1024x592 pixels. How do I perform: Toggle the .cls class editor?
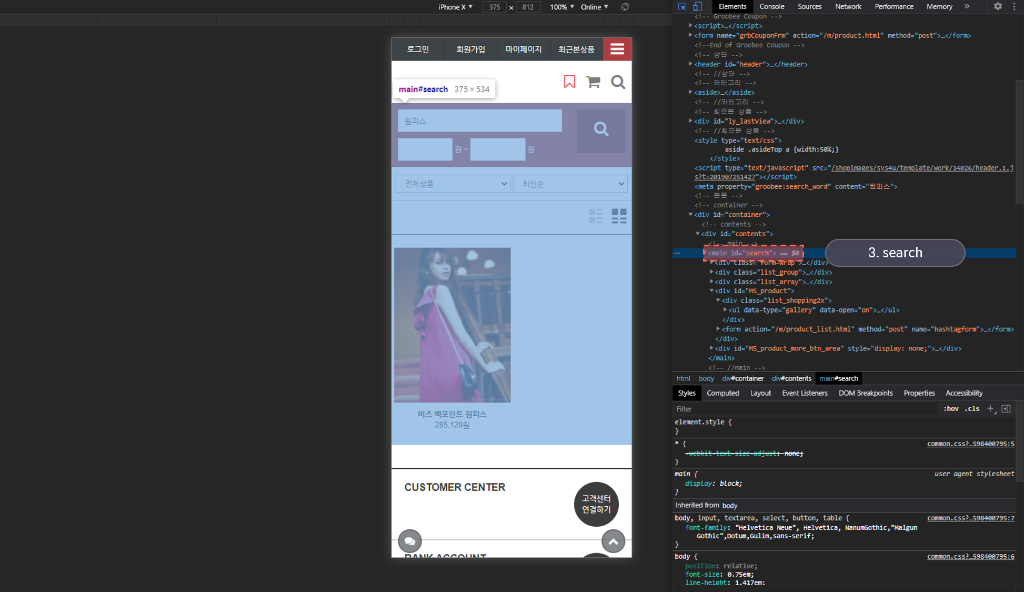coord(972,408)
